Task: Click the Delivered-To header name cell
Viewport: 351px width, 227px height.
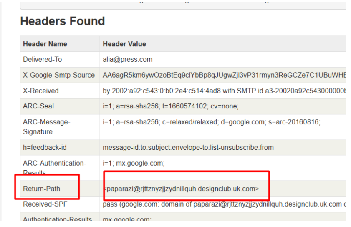Action: [42, 59]
